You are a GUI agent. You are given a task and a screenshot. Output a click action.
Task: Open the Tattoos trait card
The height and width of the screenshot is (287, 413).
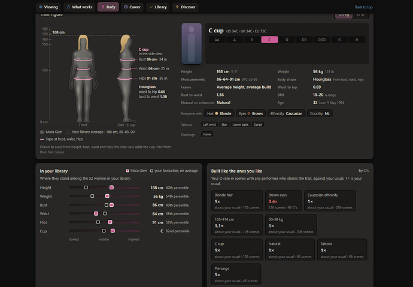pos(342,250)
